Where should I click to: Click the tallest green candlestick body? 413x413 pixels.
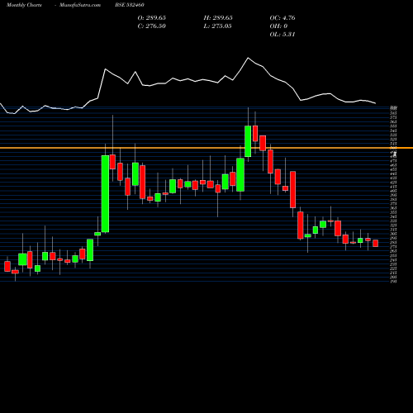point(105,194)
